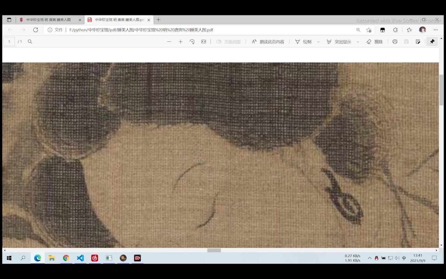Open Windows taskbar search
This screenshot has width=446, height=279.
[x=23, y=258]
